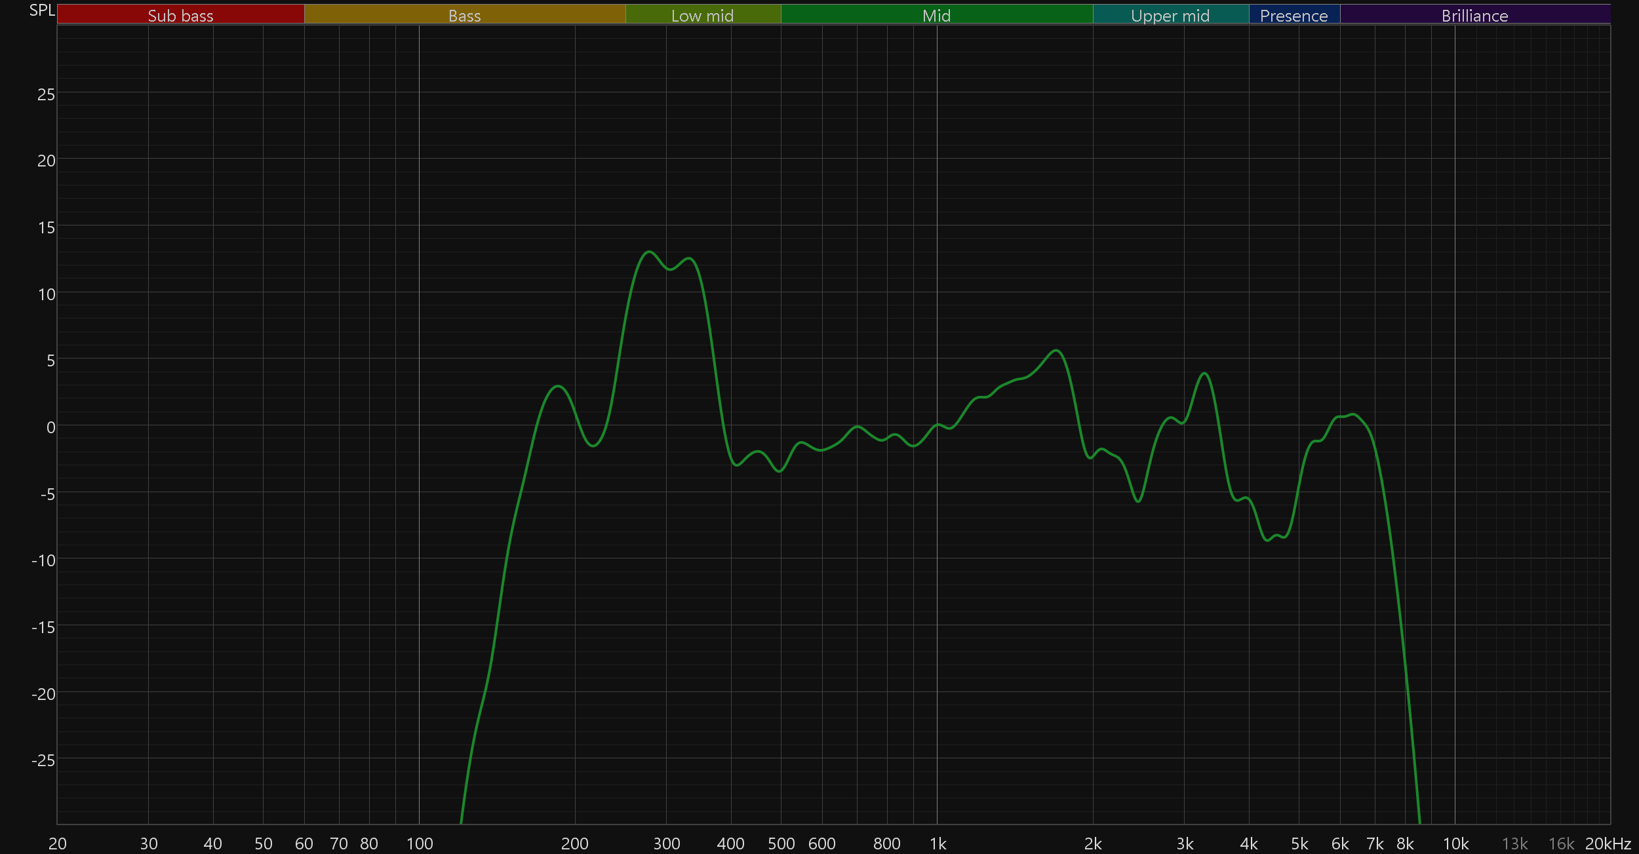Click the curve dip between 4k and 5k
This screenshot has height=854, width=1639.
coord(1267,540)
